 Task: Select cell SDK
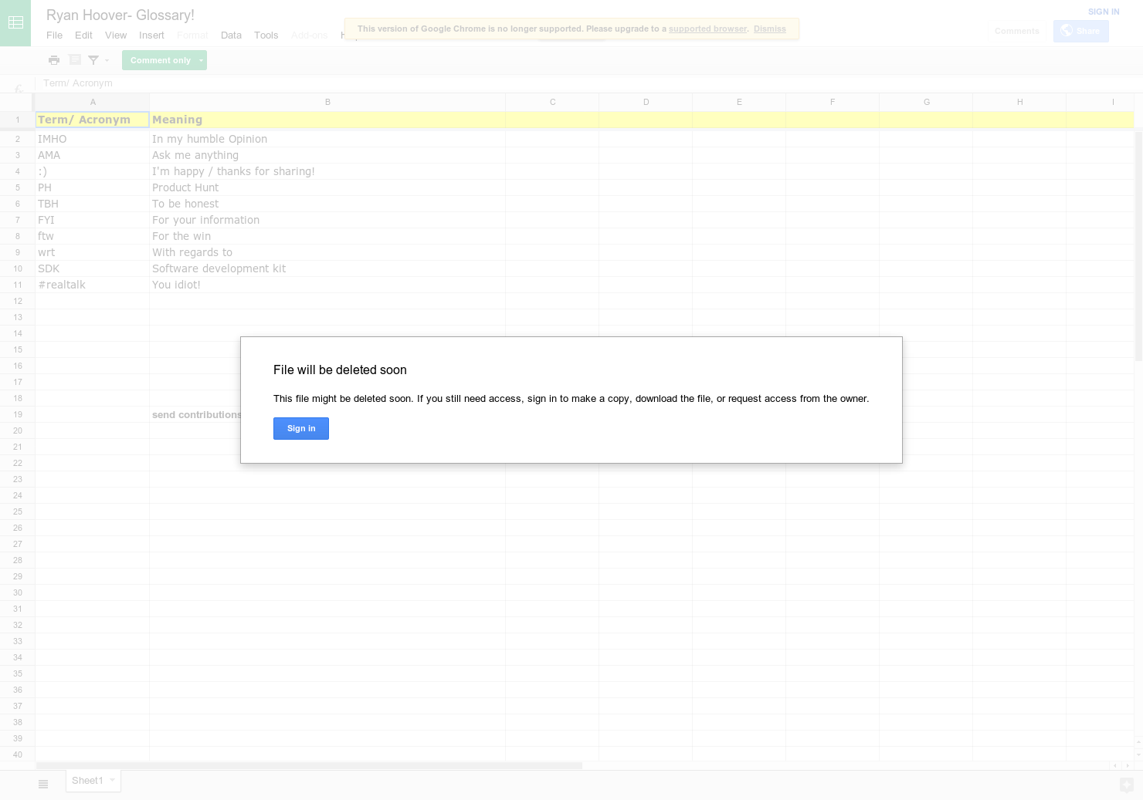93,268
